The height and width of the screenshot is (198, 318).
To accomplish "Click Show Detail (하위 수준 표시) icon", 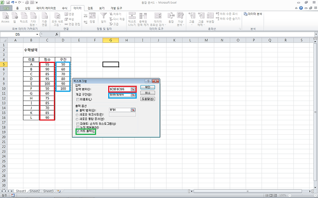I will tap(218, 14).
